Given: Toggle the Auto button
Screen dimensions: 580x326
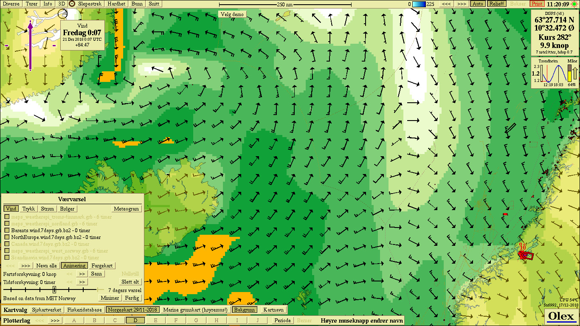Looking at the screenshot, I should 478,3.
